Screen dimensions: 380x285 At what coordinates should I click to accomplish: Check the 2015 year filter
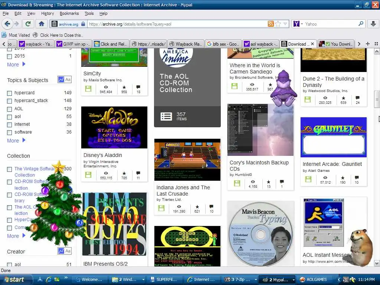(x=9, y=56)
